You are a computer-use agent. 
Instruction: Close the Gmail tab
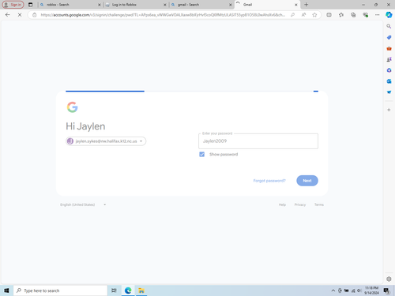pyautogui.click(x=296, y=5)
